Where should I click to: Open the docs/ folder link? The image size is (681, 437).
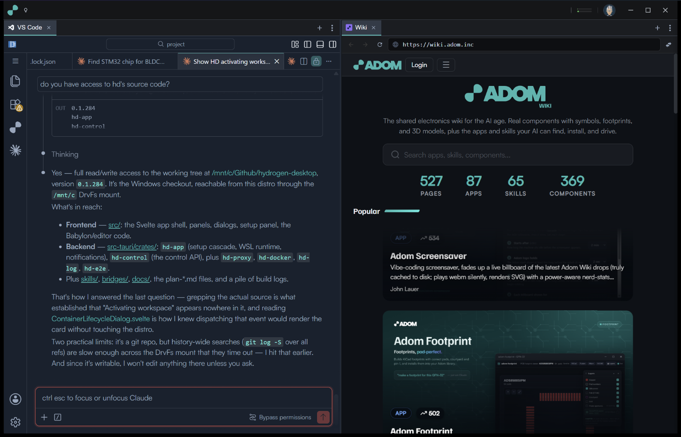tap(141, 279)
